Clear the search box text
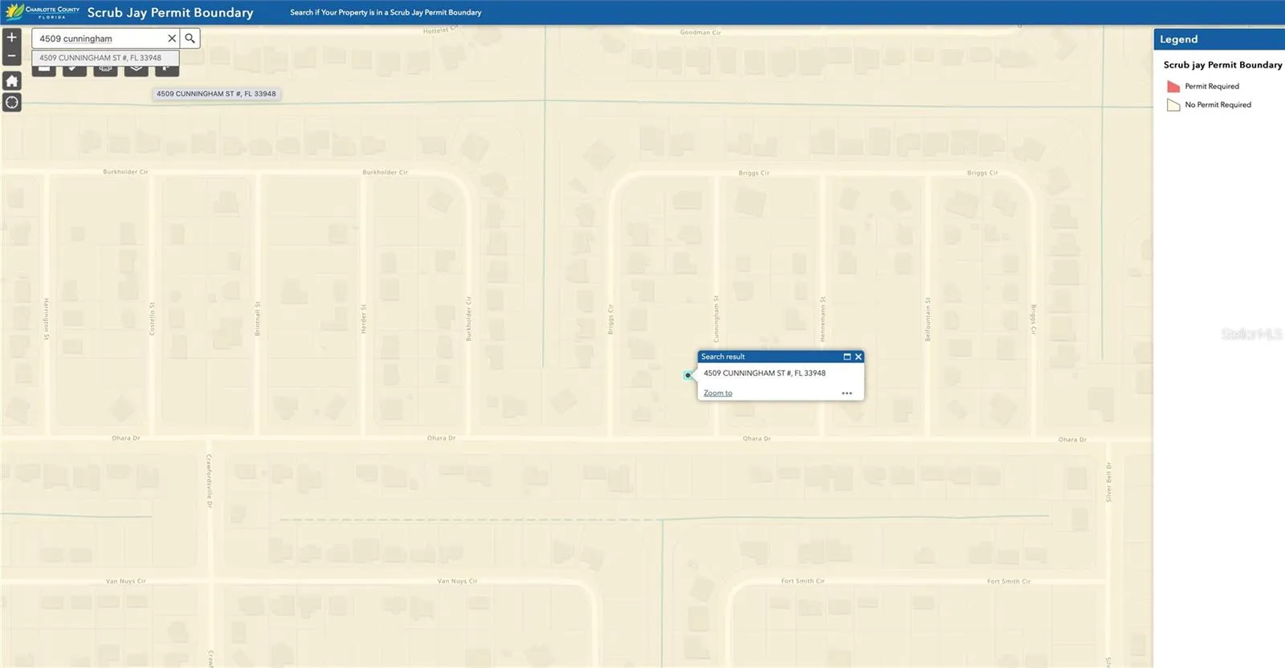This screenshot has height=668, width=1285. [171, 38]
